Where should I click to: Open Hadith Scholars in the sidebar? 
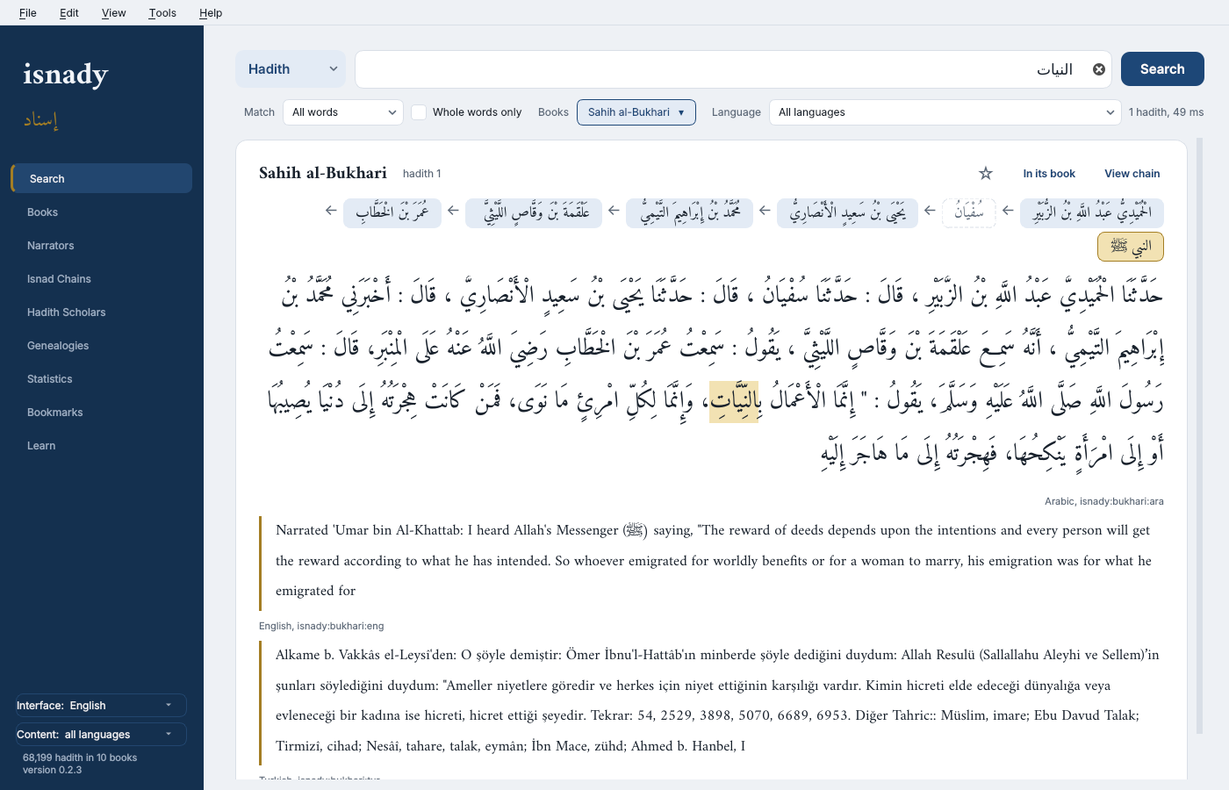[x=102, y=312]
